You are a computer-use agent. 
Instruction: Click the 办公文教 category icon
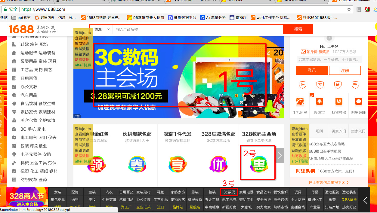14,87
